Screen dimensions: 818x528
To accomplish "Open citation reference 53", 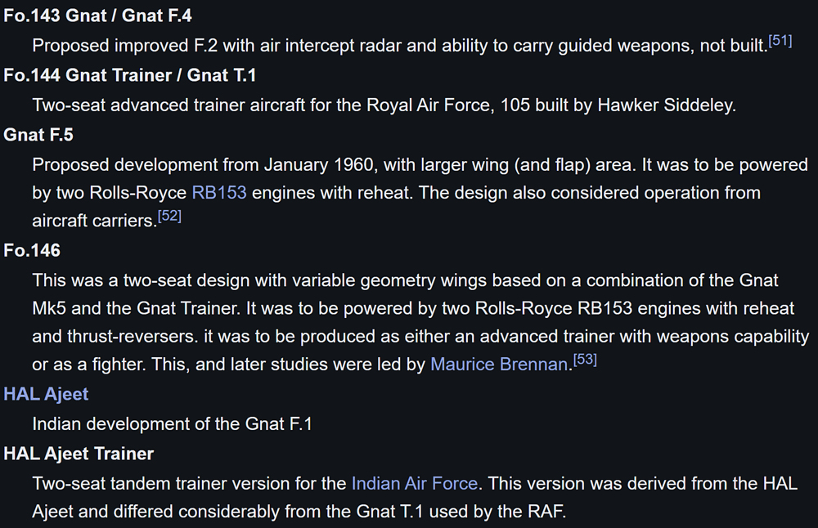I will (x=585, y=359).
